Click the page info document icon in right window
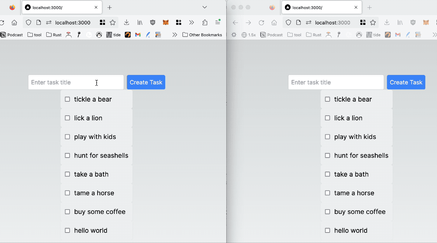Image resolution: width=437 pixels, height=243 pixels. coord(299,23)
